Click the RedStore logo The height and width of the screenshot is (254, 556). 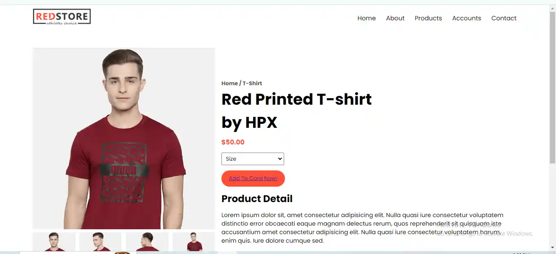coord(62,17)
